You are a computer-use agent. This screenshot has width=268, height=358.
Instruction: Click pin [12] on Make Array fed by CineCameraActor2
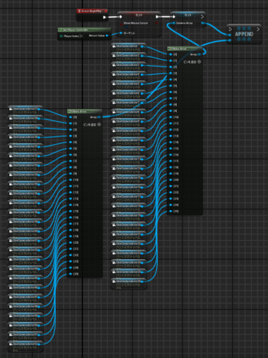coord(171,130)
